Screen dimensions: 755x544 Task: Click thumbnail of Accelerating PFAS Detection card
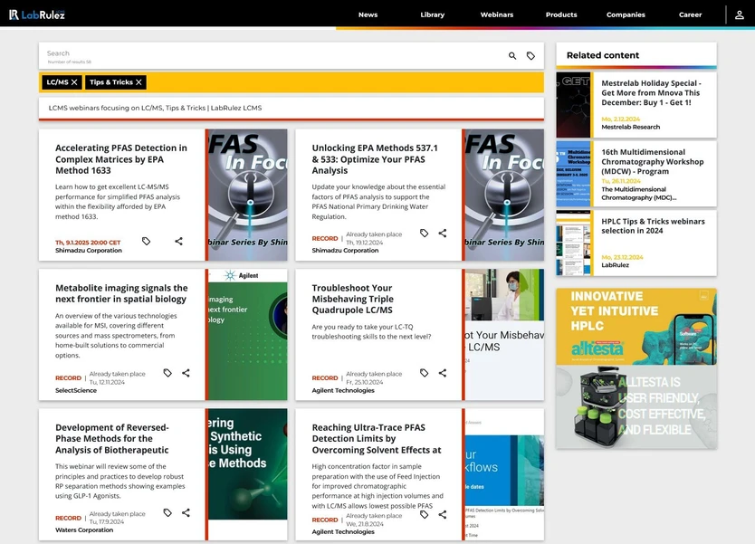tap(248, 195)
